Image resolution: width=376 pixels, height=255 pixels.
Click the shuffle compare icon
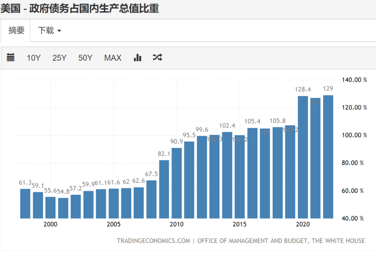[x=157, y=57]
